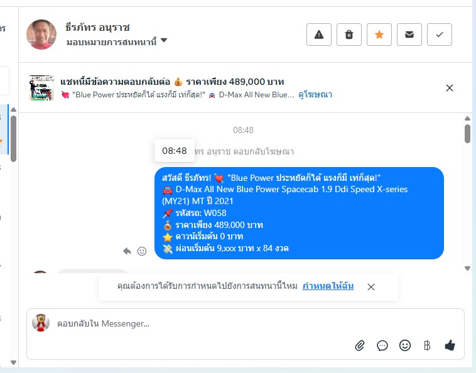Click the Baht payment request icon
The image size is (476, 373).
coord(427,345)
